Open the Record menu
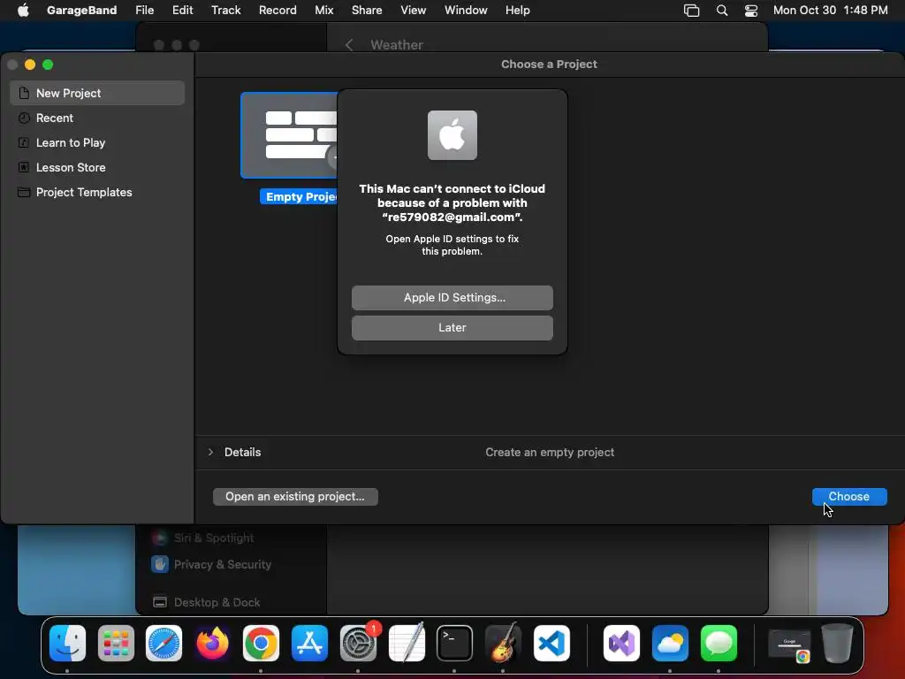This screenshot has width=905, height=679. [x=277, y=10]
